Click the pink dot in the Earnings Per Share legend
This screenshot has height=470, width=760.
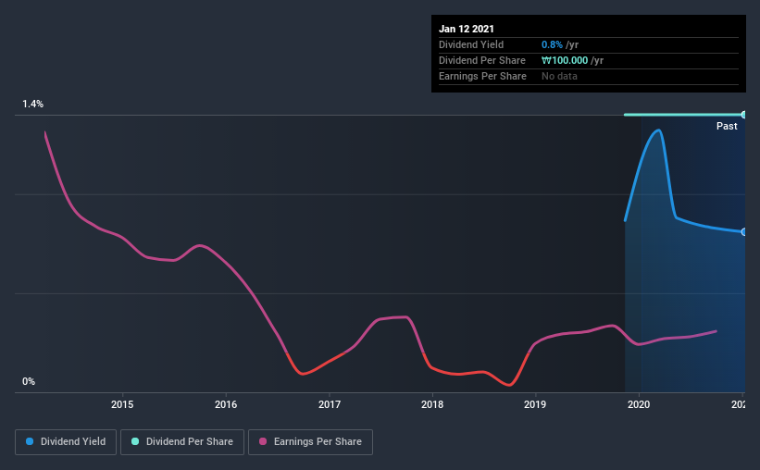click(263, 441)
